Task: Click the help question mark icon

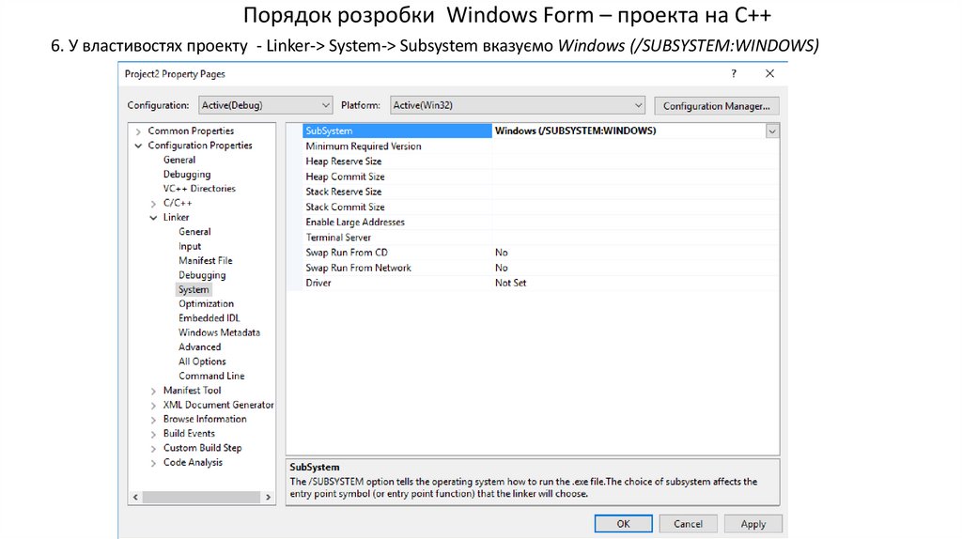Action: tap(733, 73)
